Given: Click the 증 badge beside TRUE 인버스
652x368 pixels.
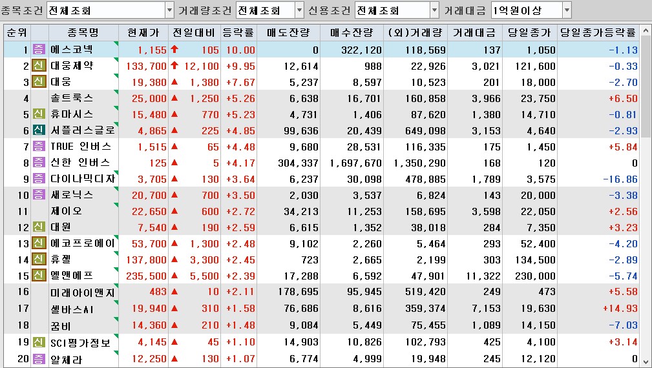Looking at the screenshot, I should pos(39,147).
